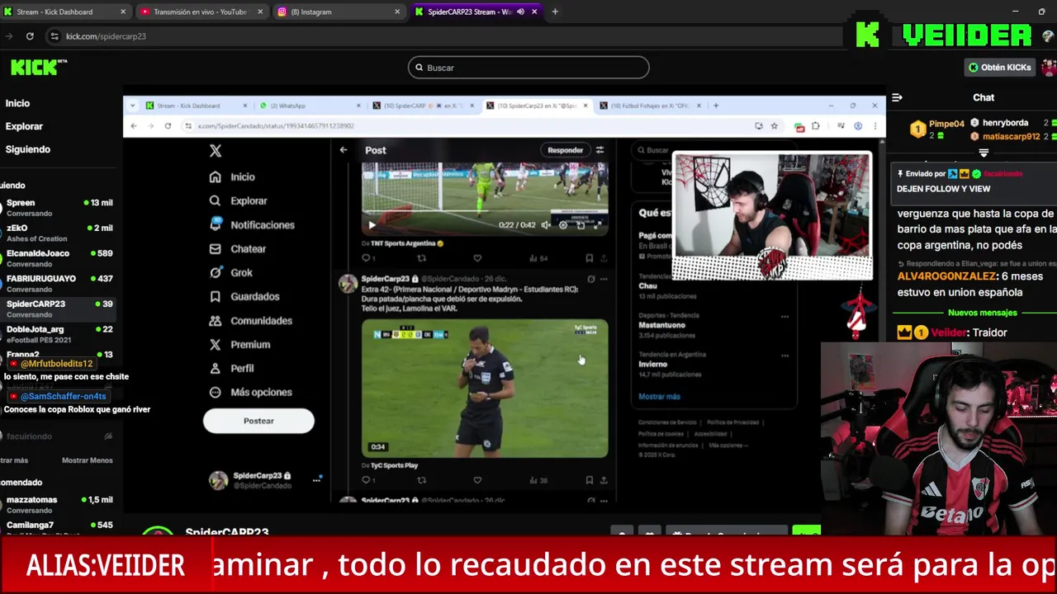This screenshot has height=594, width=1057.
Task: Open followed channel DobleJota_arg
Action: (x=58, y=333)
